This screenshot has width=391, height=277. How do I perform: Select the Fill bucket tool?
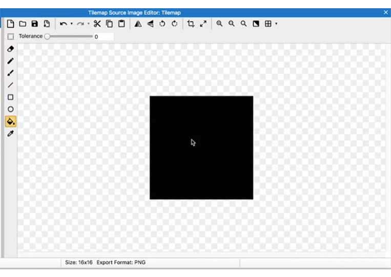click(x=10, y=121)
